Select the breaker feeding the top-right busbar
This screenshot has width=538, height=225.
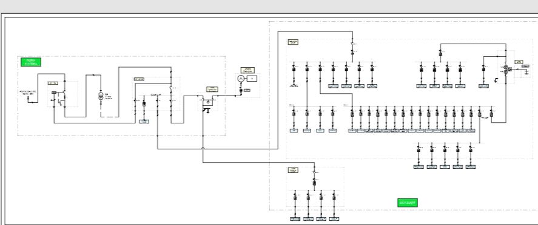440,53
